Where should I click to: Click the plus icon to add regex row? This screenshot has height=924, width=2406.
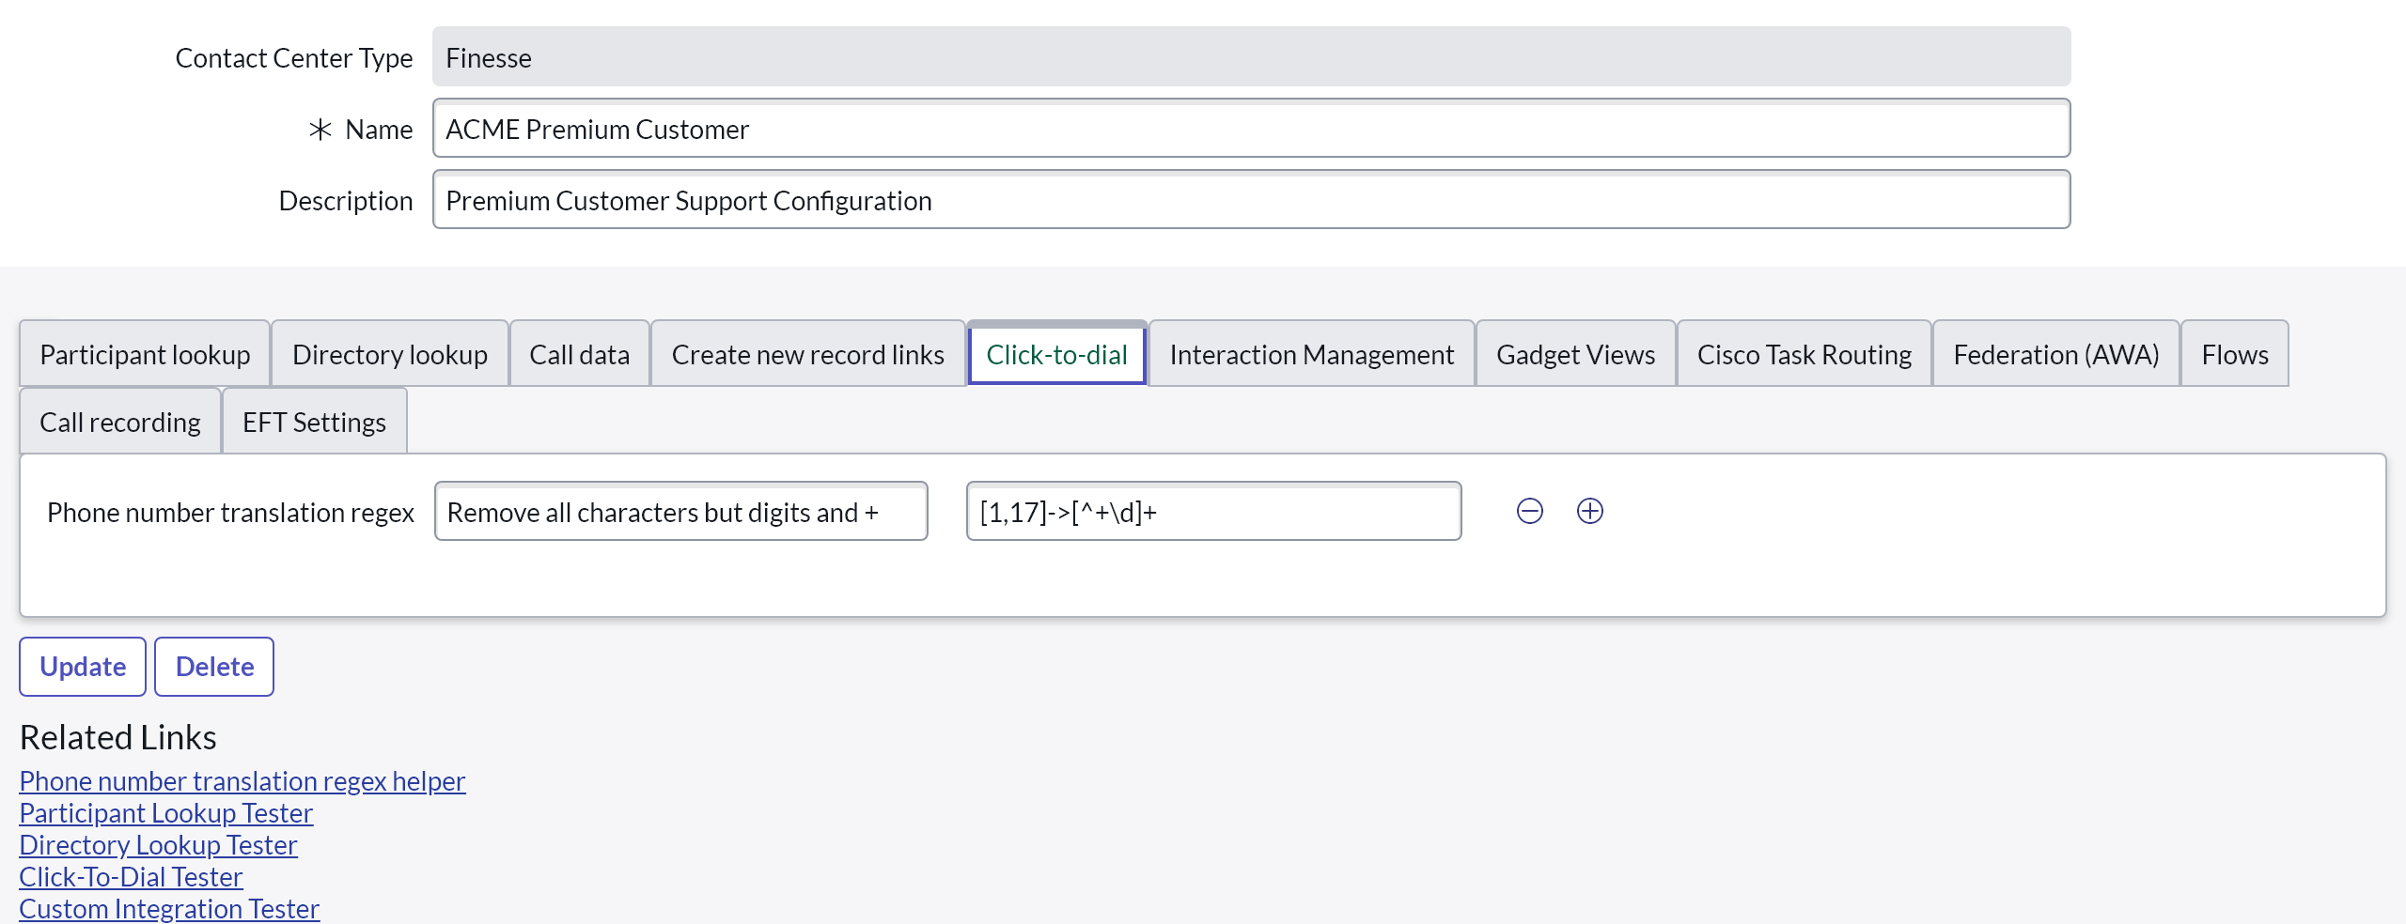pos(1589,511)
